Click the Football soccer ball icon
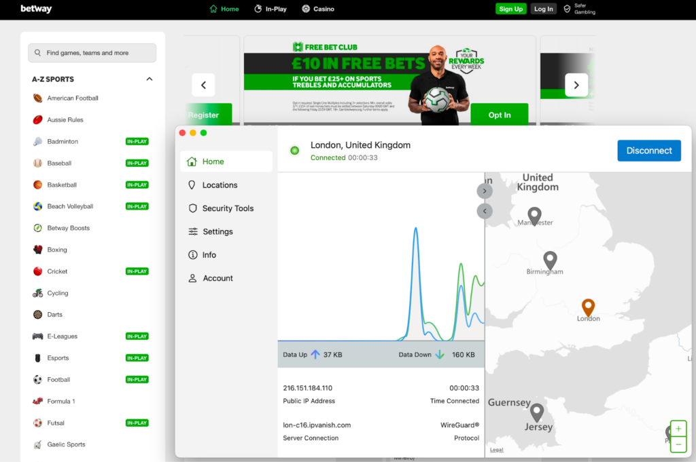The width and height of the screenshot is (696, 462). point(38,380)
